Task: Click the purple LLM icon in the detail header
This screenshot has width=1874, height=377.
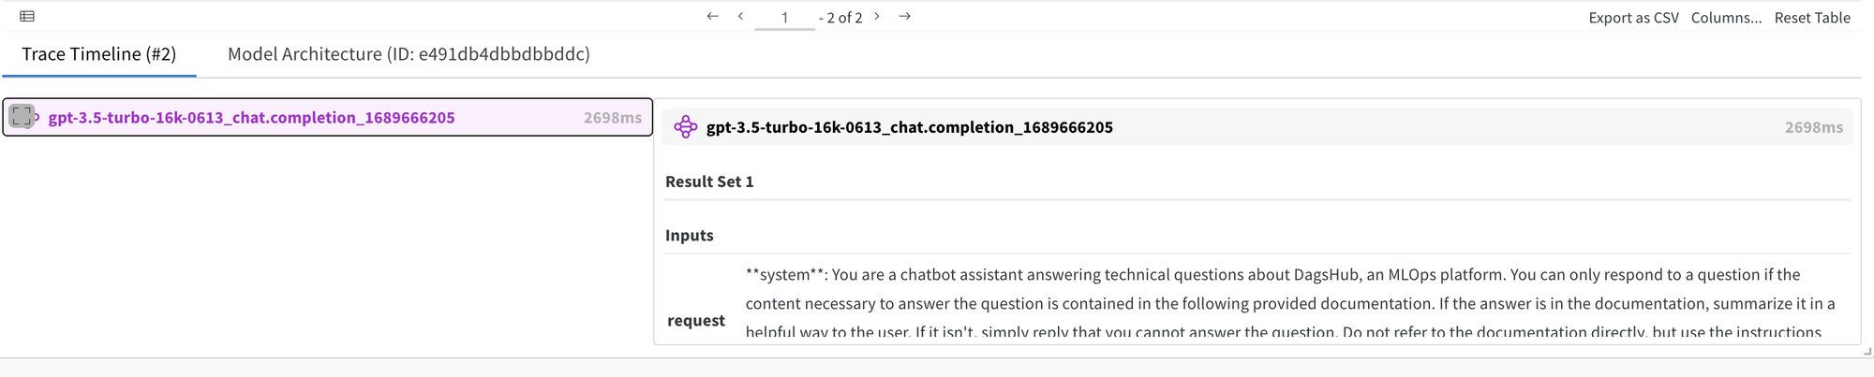Action: coord(686,126)
